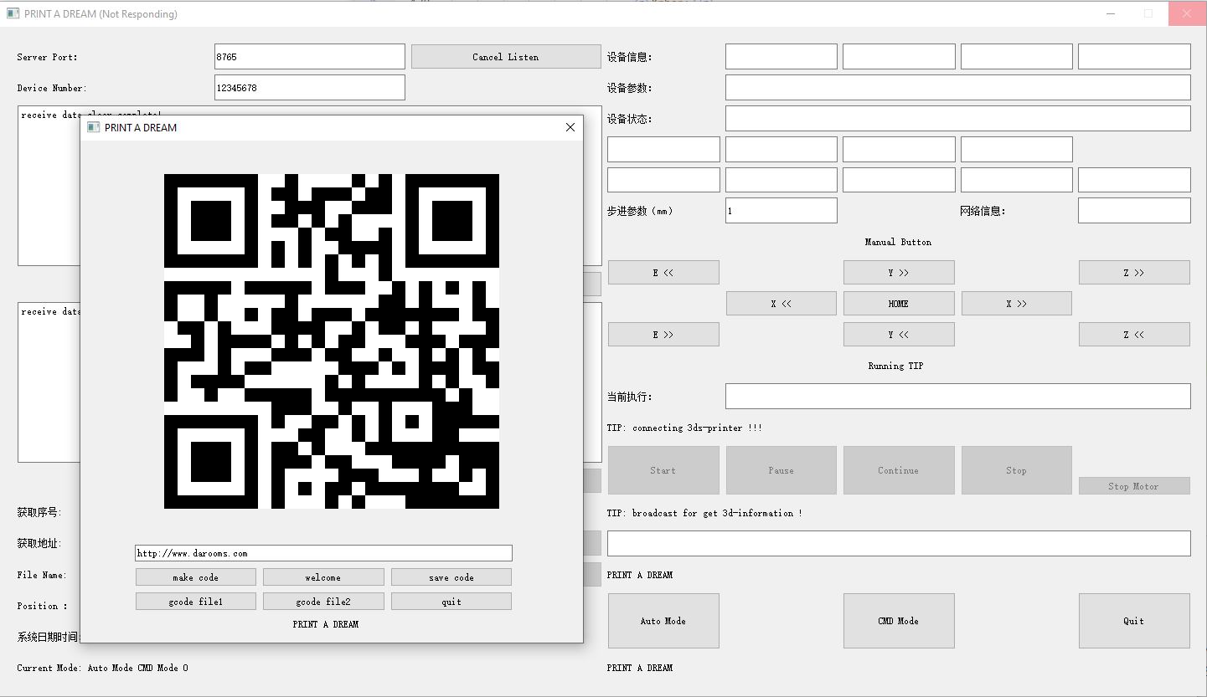Click the Y << manual button
The height and width of the screenshot is (697, 1207).
(899, 335)
